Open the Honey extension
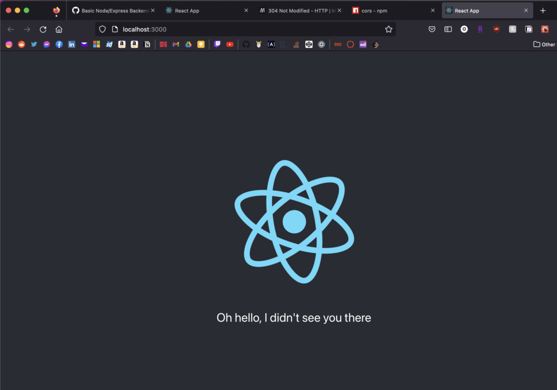Screen dimensions: 557x390 point(512,29)
